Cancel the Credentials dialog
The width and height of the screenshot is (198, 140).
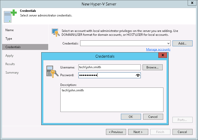coord(153,117)
